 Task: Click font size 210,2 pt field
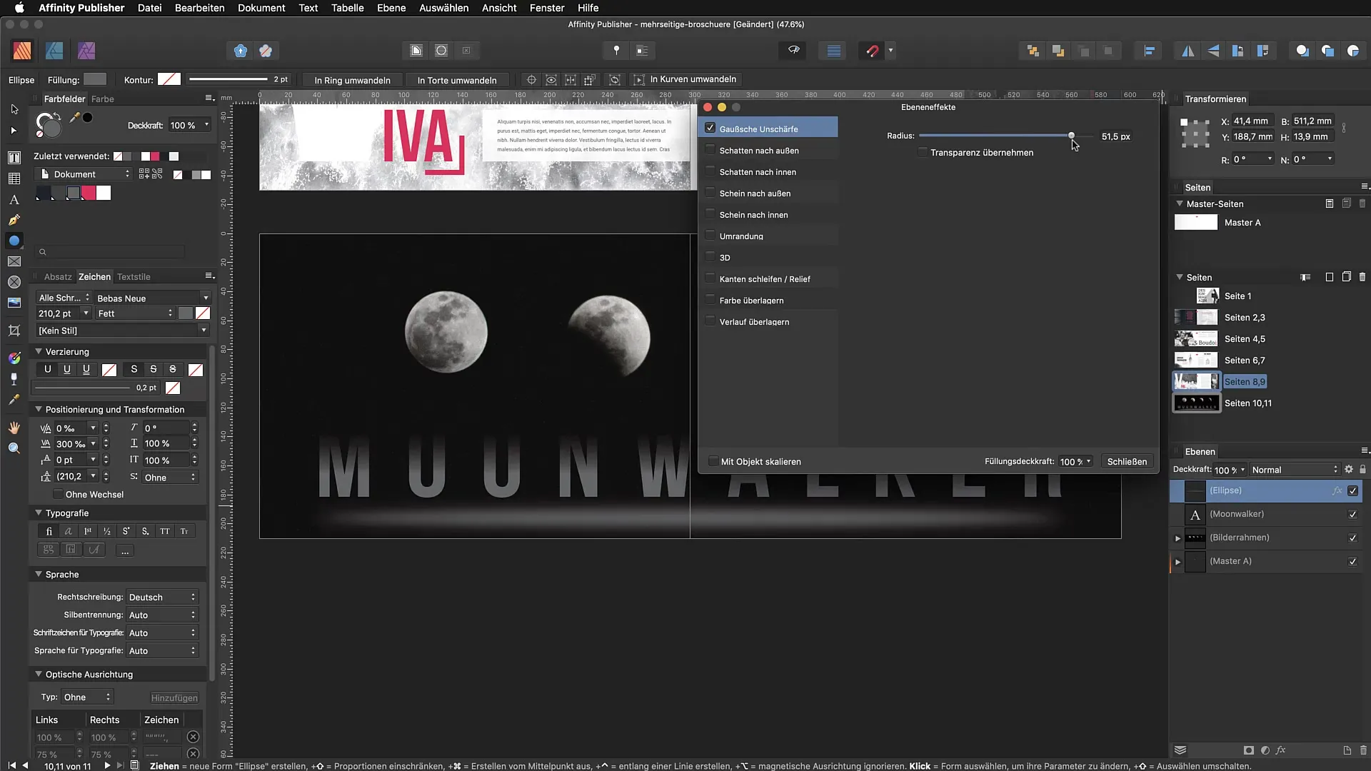coord(58,313)
